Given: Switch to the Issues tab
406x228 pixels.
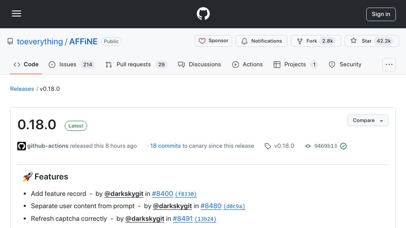Looking at the screenshot, I should [72, 64].
